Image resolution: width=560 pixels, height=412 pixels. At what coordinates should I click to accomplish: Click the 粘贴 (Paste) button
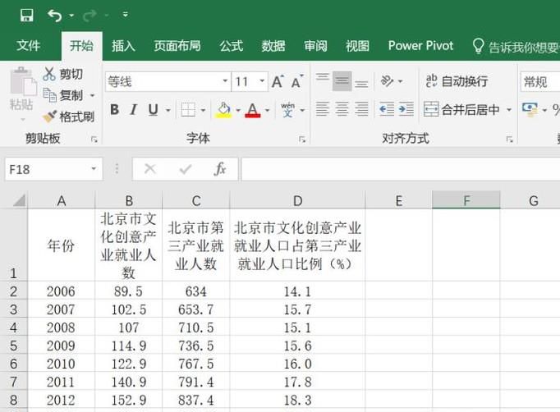point(21,90)
